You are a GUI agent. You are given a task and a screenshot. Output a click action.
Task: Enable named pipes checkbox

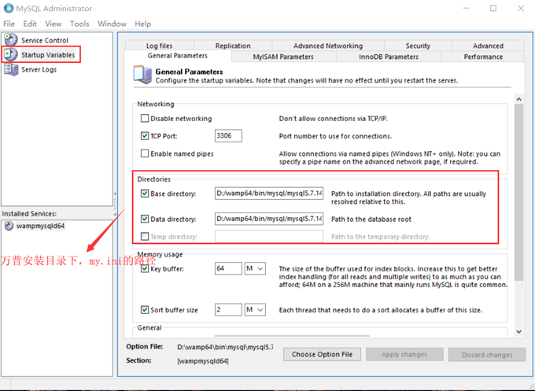(145, 153)
